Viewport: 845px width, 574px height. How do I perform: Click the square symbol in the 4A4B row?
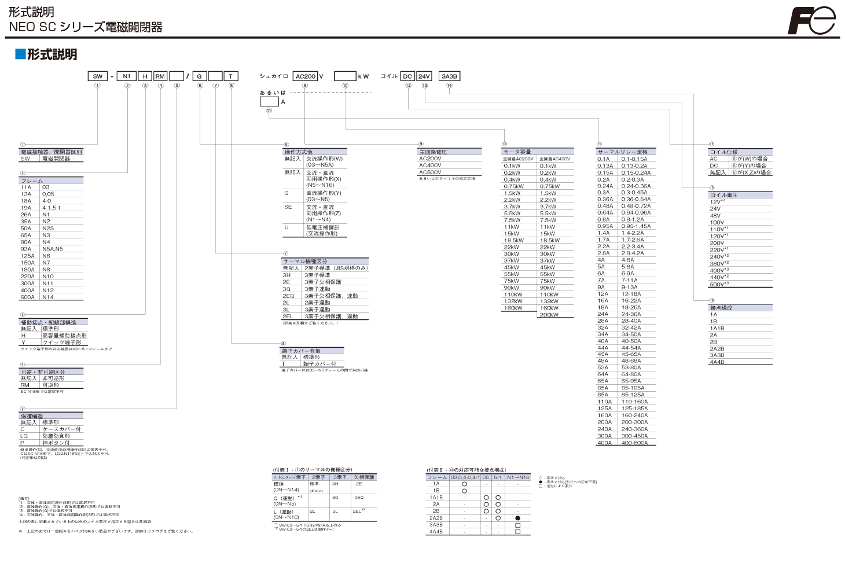[517, 531]
